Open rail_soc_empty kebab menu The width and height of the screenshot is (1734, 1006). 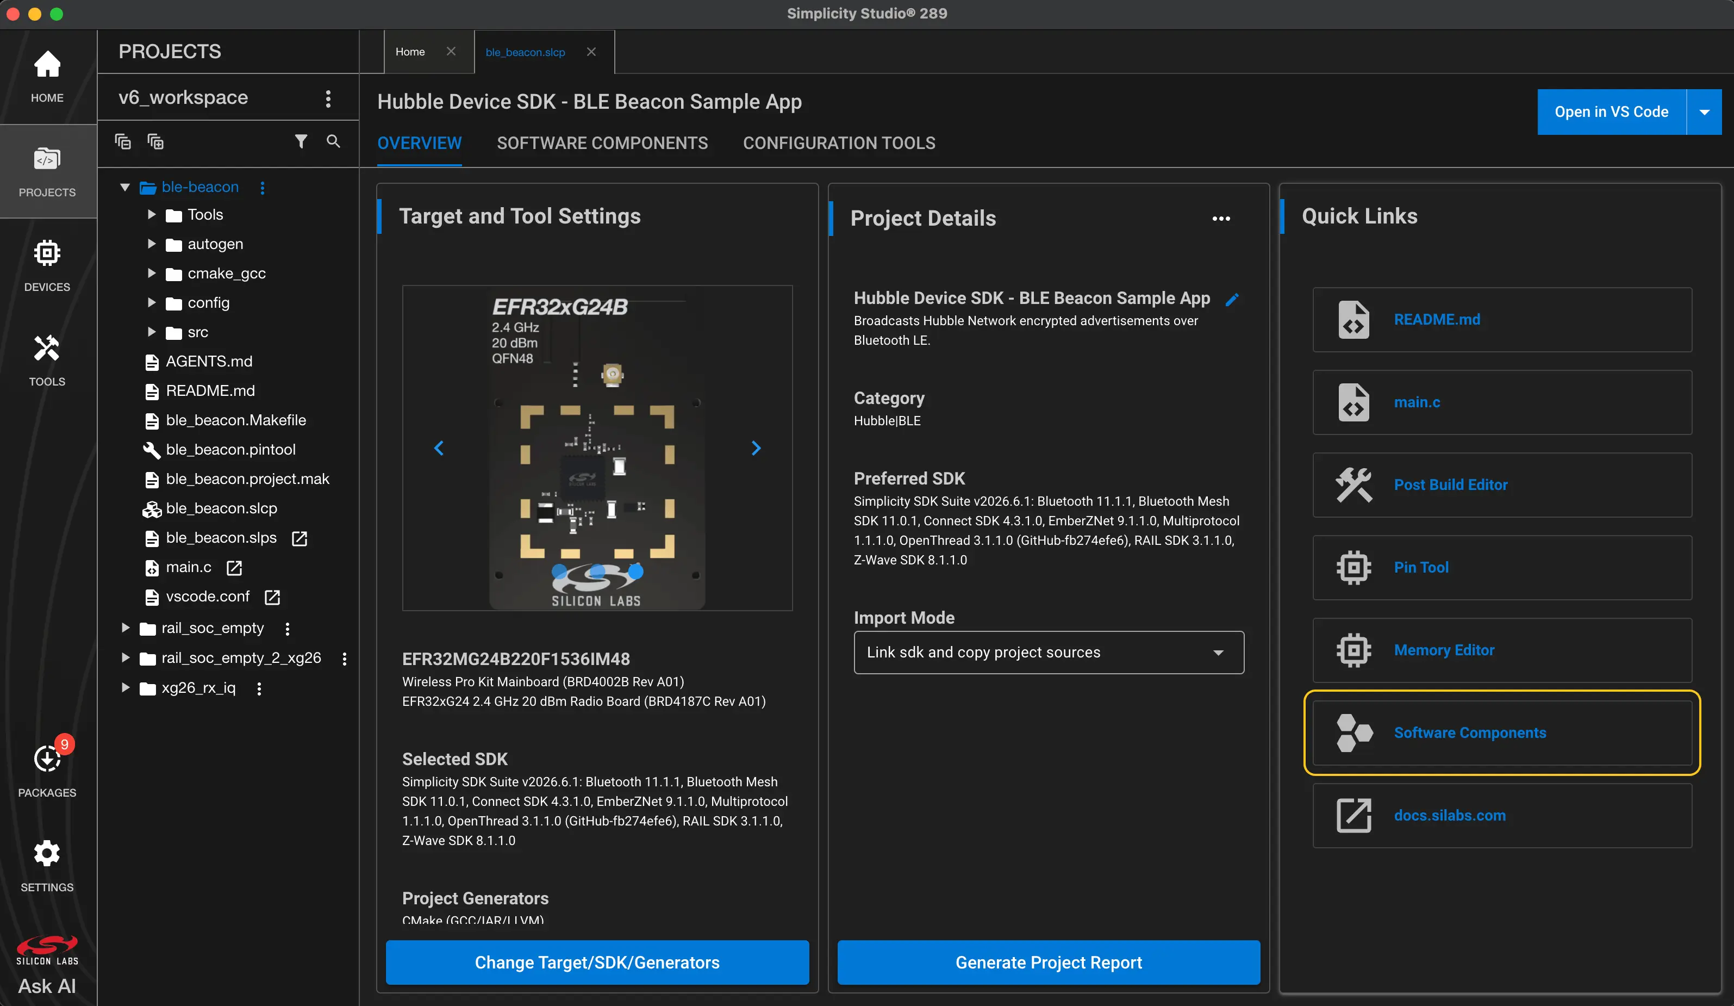(288, 628)
